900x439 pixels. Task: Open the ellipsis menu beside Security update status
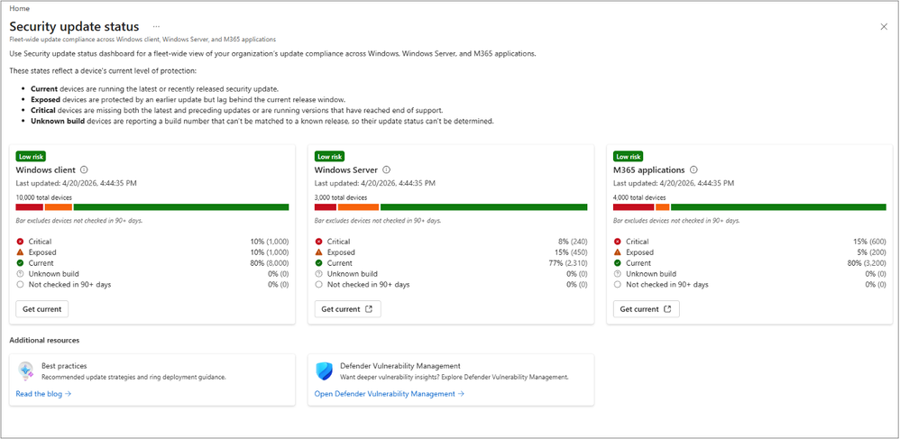(x=156, y=26)
